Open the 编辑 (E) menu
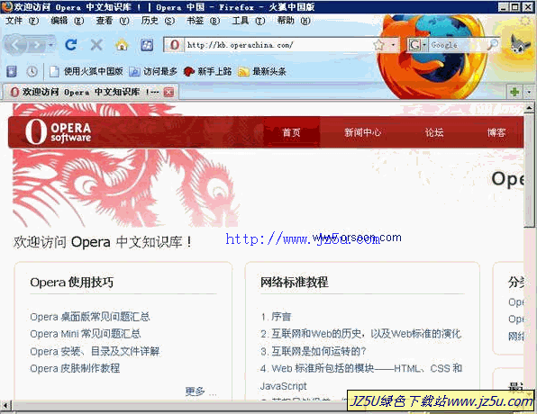The height and width of the screenshot is (414, 537). (67, 21)
